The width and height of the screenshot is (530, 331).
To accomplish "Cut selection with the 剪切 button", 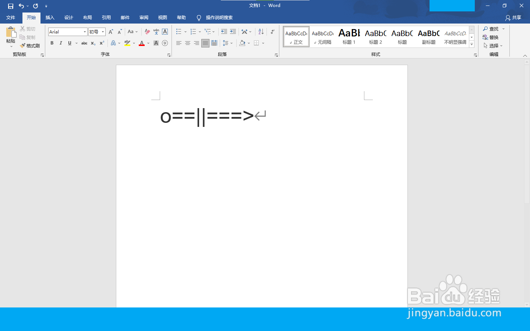I will point(28,29).
